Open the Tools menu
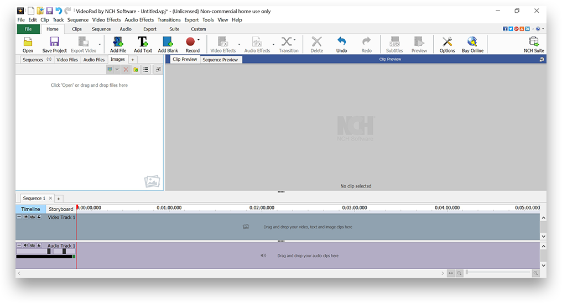This screenshot has height=303, width=562. pyautogui.click(x=208, y=20)
